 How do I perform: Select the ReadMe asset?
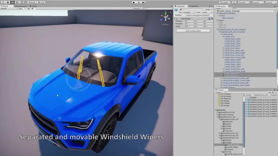(253, 97)
